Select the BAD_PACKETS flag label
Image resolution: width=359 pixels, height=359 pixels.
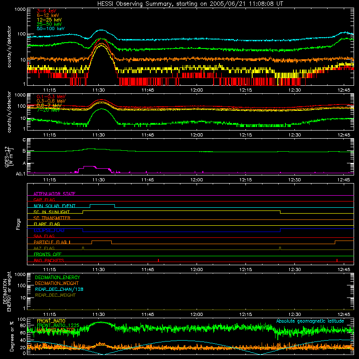(x=49, y=260)
